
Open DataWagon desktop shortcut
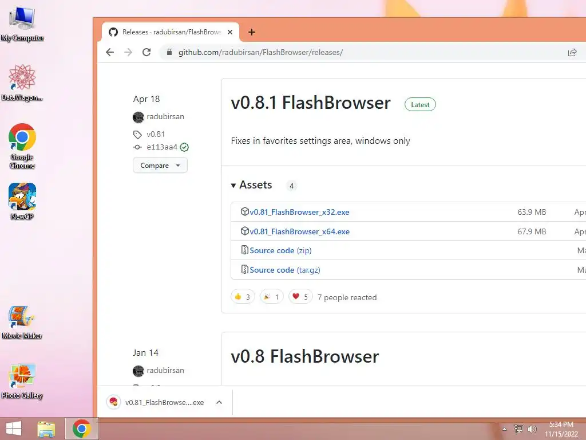(22, 82)
